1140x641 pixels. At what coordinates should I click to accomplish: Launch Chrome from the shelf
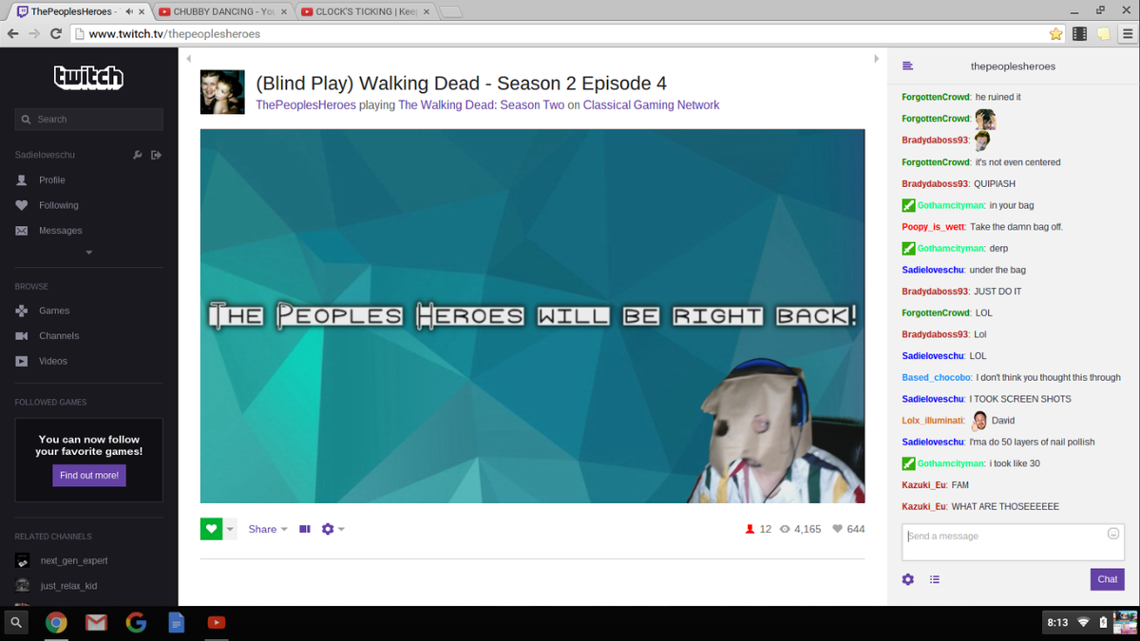[56, 622]
